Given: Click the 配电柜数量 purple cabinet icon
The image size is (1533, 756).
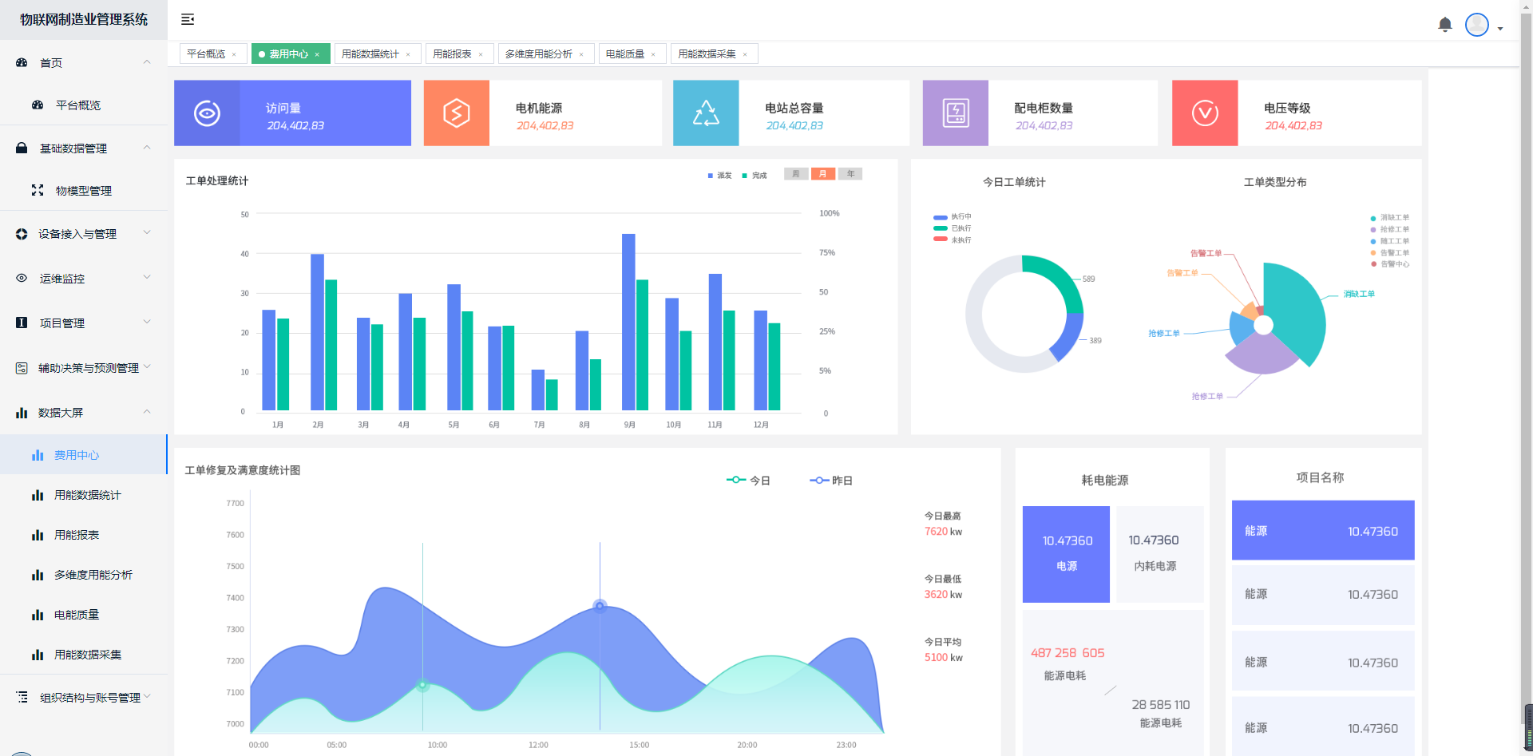Looking at the screenshot, I should tap(955, 113).
